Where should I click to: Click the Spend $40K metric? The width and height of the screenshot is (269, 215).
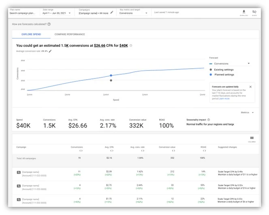pyautogui.click(x=23, y=124)
